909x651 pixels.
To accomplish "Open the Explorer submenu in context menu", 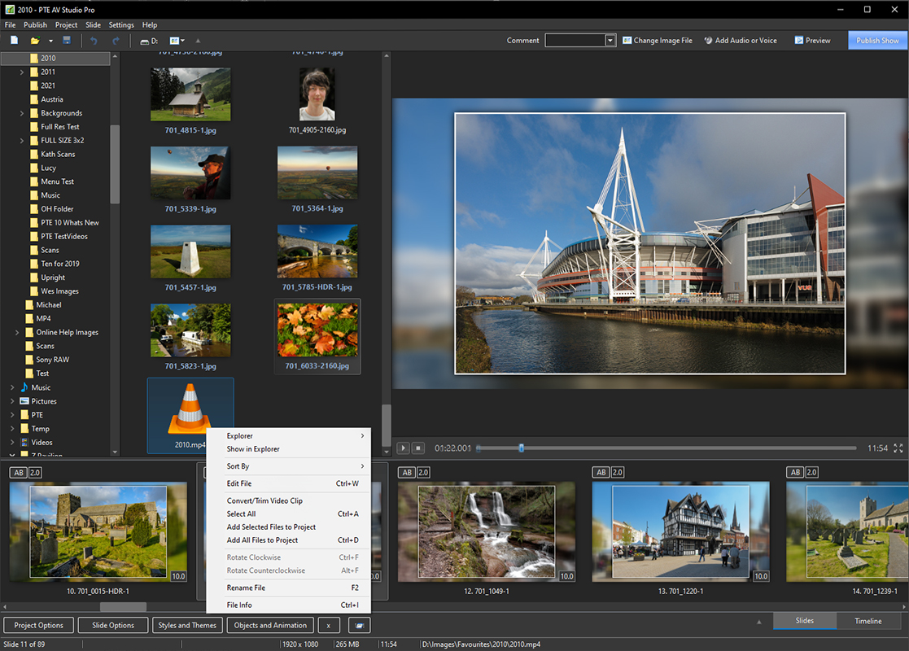I will pyautogui.click(x=289, y=436).
